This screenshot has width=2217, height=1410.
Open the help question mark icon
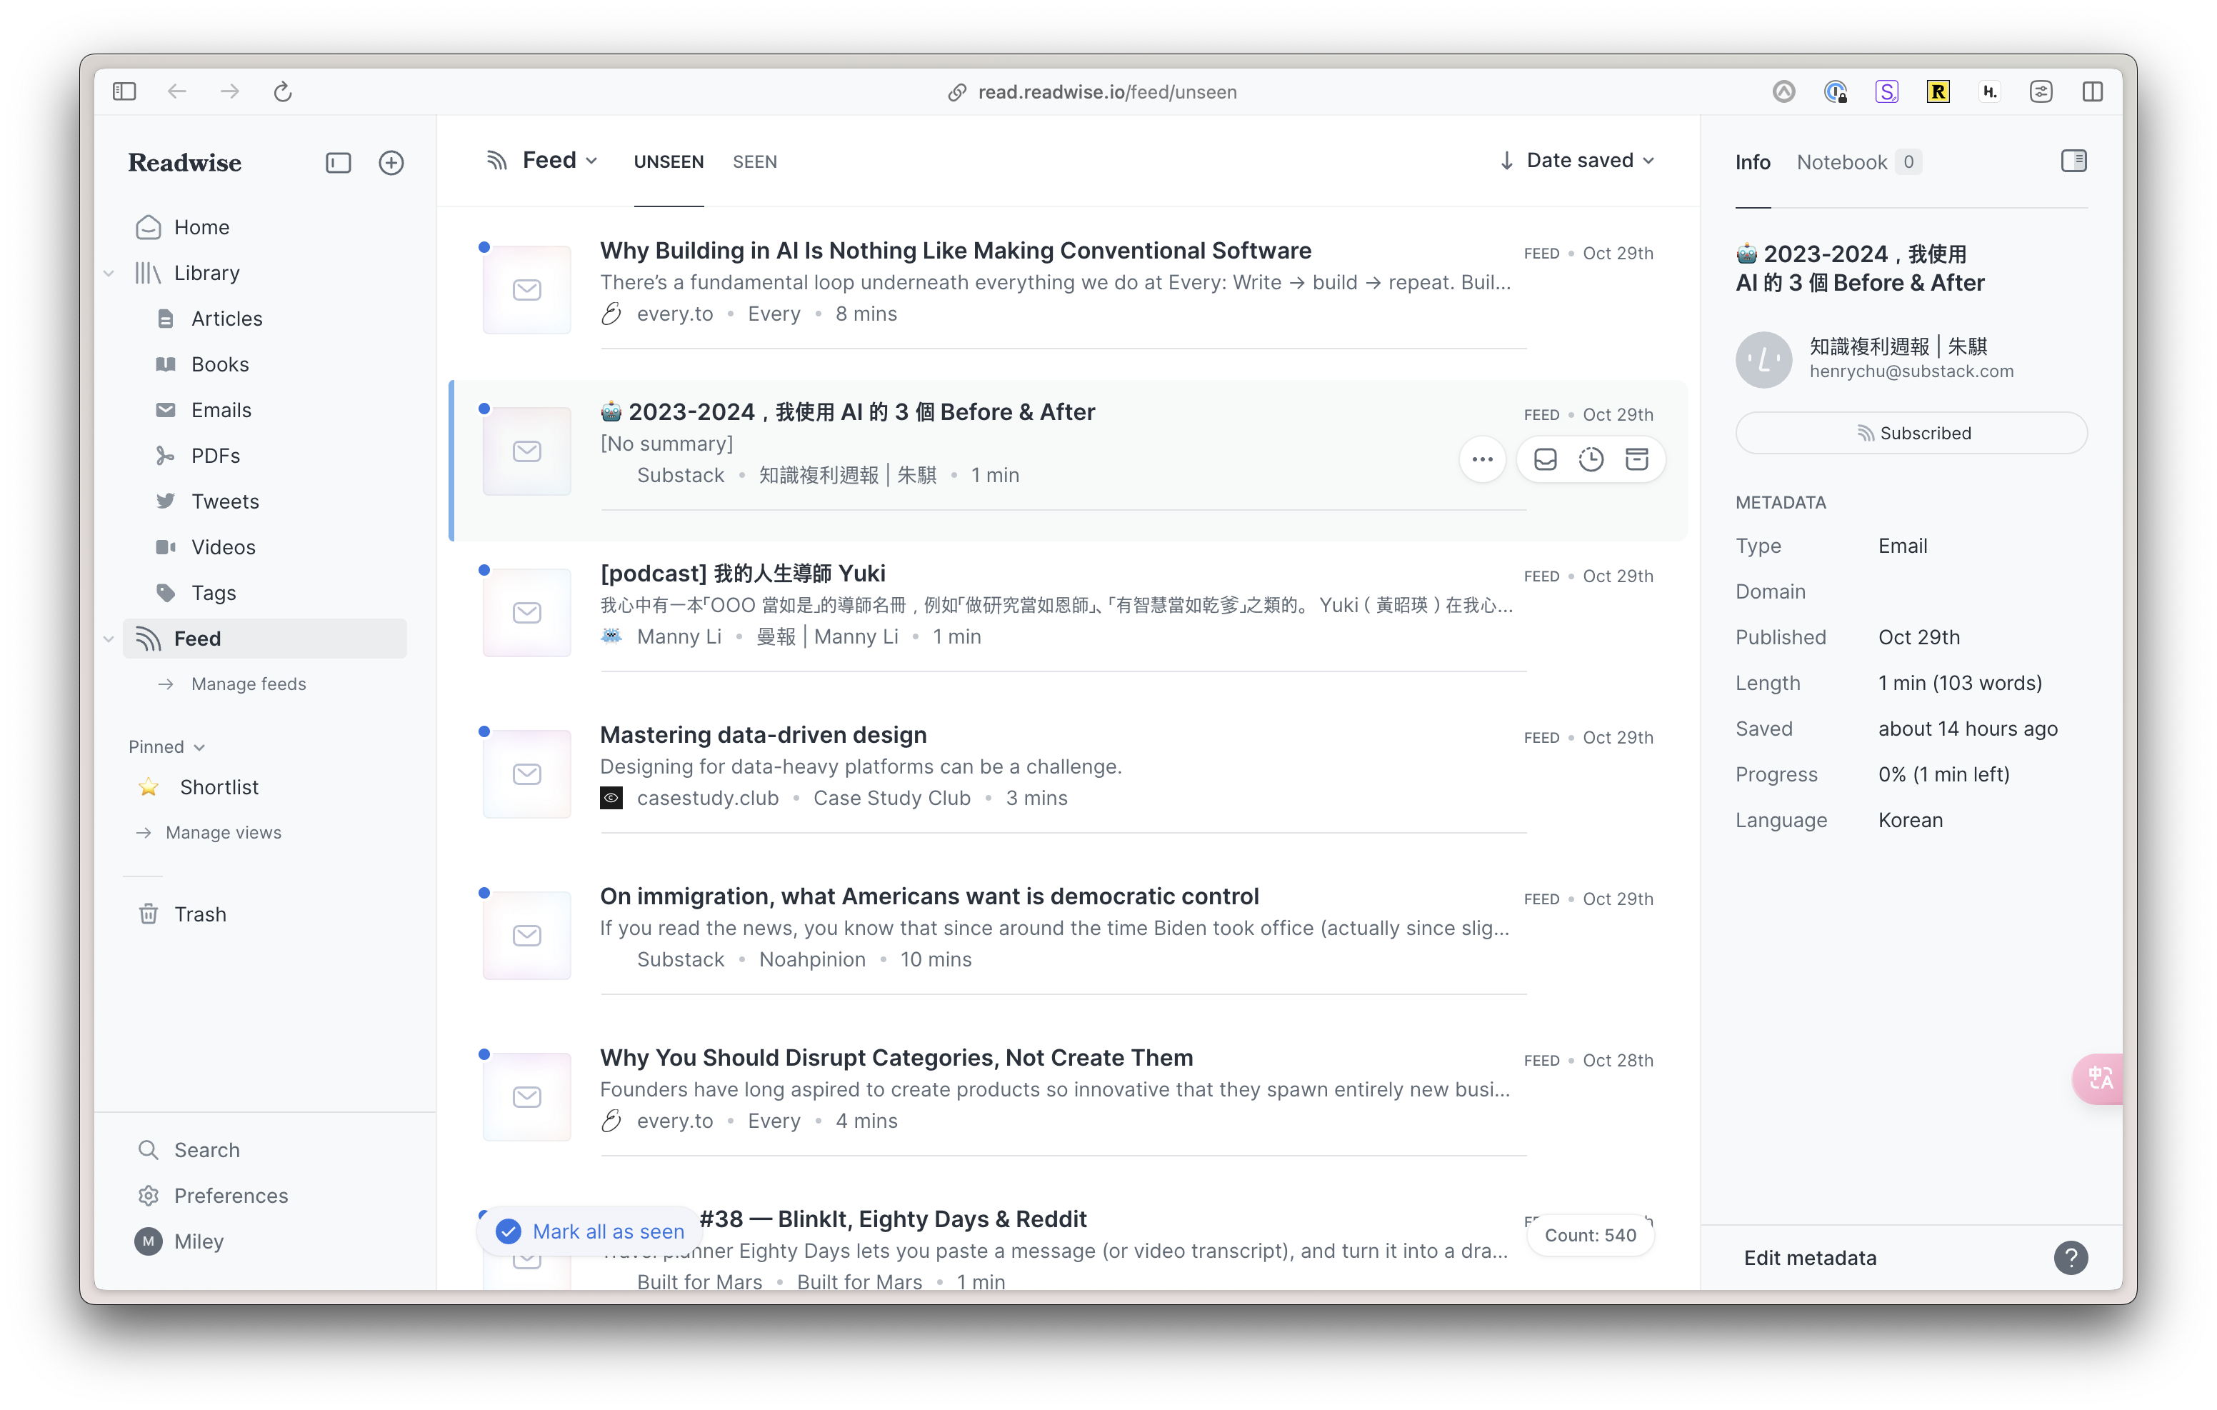(2070, 1257)
